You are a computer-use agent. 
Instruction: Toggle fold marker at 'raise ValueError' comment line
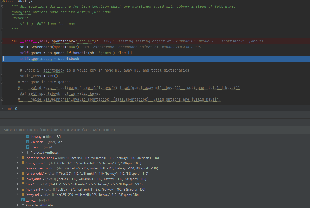click(x=2, y=99)
